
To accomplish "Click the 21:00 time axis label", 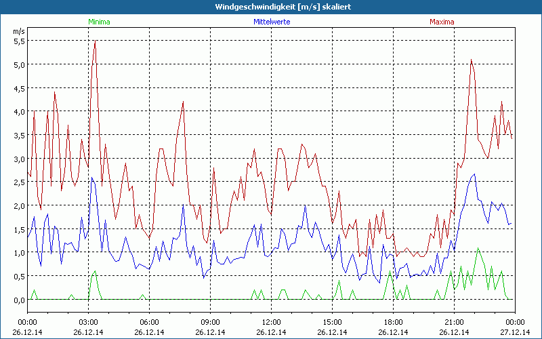I will click(x=454, y=323).
